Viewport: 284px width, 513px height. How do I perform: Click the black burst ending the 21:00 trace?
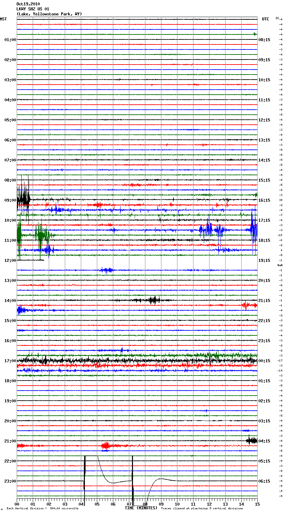coord(252,440)
